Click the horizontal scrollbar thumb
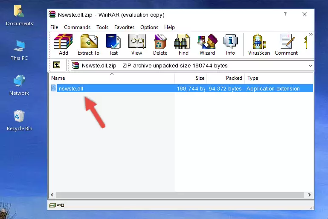Viewport: 328px width, 219px height. [x=180, y=195]
